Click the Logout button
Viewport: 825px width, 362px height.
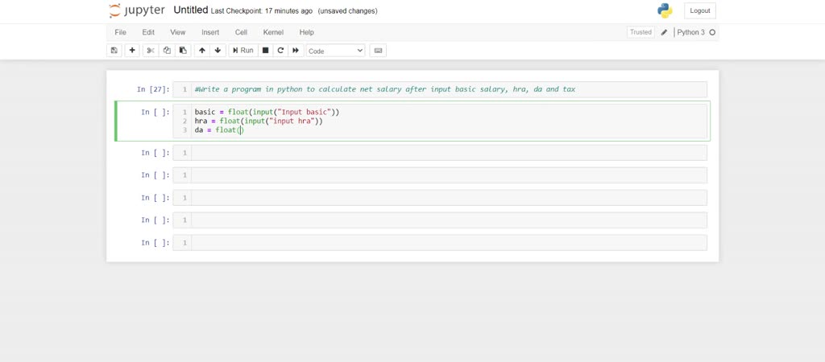[x=700, y=10]
